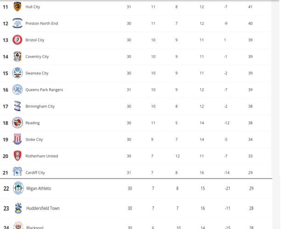Click the Huddersfield Town name link

(43, 208)
